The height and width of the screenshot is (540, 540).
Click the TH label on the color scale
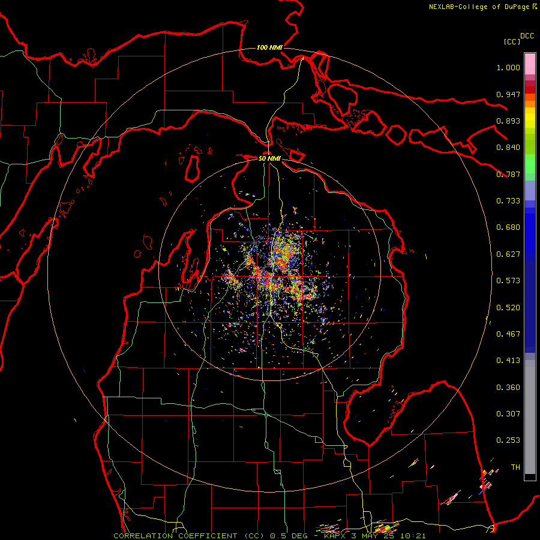pyautogui.click(x=515, y=467)
